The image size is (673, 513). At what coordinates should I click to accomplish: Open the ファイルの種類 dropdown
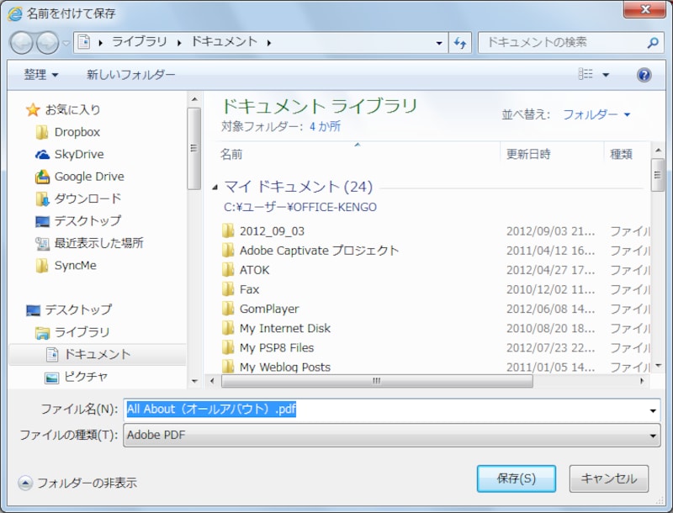pos(391,436)
